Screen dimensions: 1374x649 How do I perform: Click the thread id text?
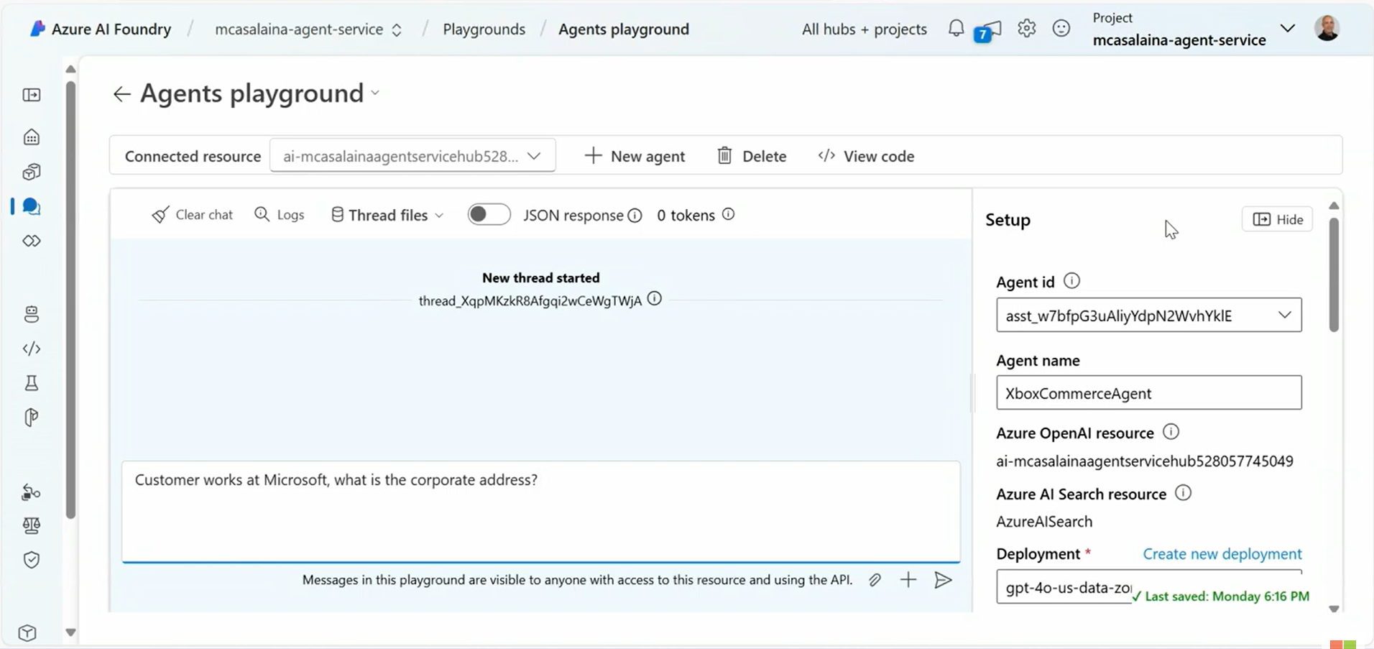530,301
